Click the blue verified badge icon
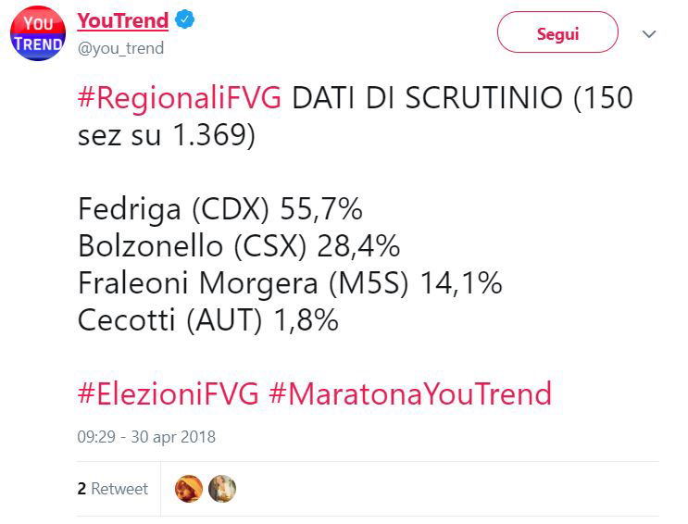Viewport: 688px width, 524px height. [x=184, y=19]
